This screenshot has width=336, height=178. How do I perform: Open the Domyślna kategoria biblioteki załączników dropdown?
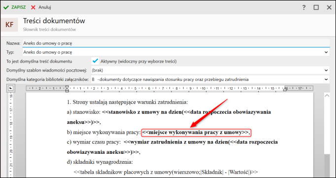[326, 79]
